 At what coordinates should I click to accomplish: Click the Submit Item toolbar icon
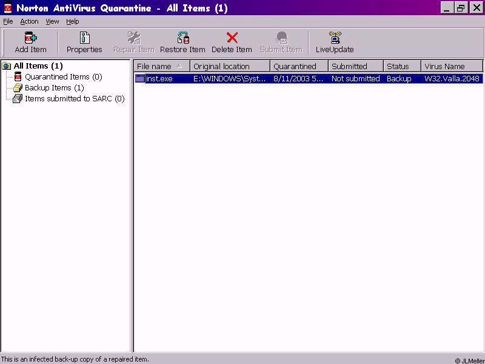[x=281, y=38]
